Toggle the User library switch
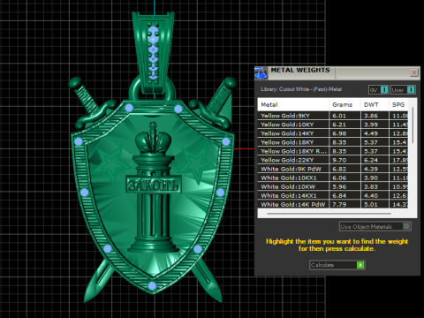The height and width of the screenshot is (318, 424). pos(403,90)
